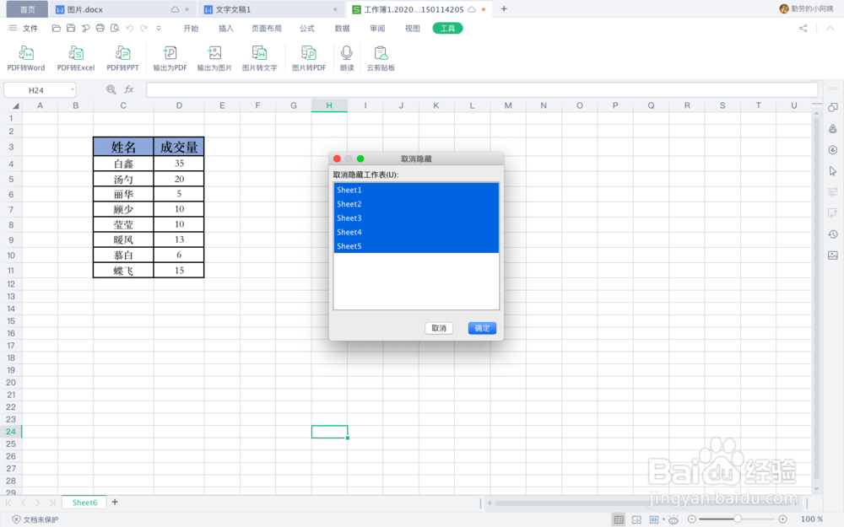This screenshot has width=844, height=527.
Task: Click the open folder icon in quick toolbar
Action: click(56, 28)
